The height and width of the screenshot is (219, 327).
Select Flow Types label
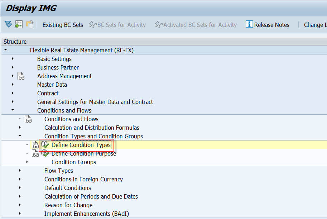point(59,171)
